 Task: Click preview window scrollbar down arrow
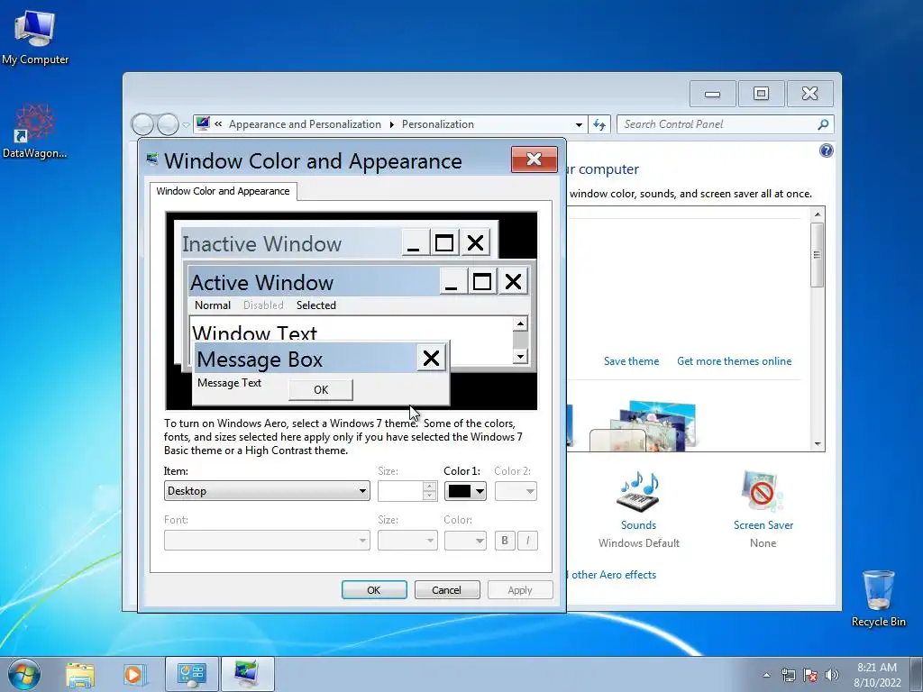tap(520, 357)
